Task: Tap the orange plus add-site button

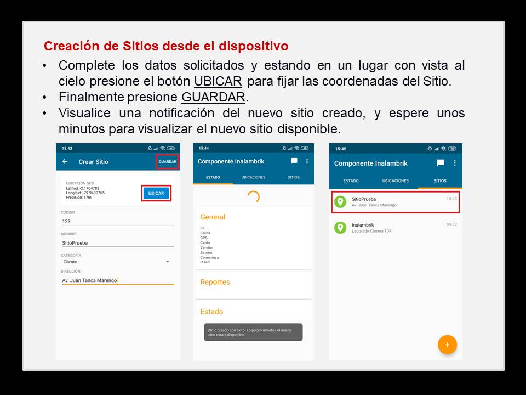Action: (x=447, y=345)
